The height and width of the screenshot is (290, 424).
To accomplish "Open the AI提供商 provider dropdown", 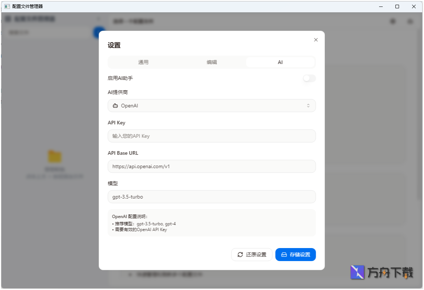I will coord(211,105).
